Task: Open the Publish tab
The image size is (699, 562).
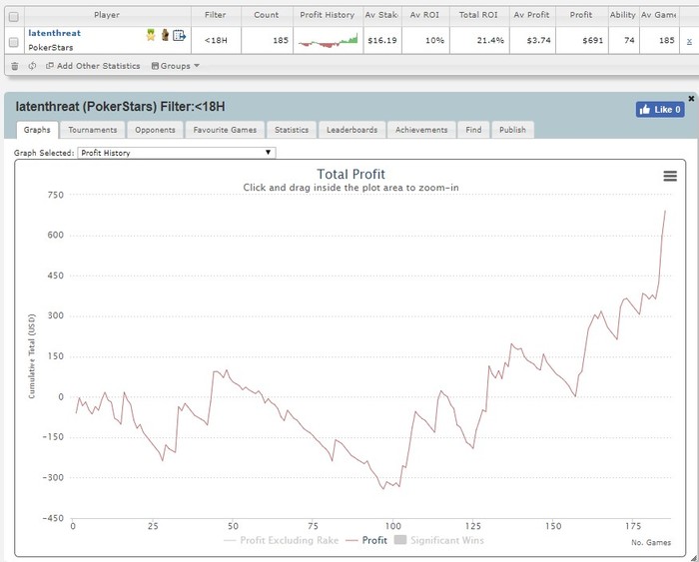Action: [x=512, y=130]
